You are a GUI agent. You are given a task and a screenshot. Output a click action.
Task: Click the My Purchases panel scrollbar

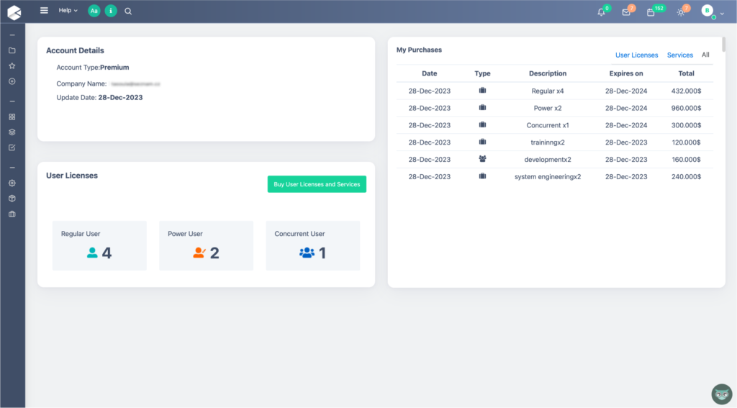tap(723, 45)
